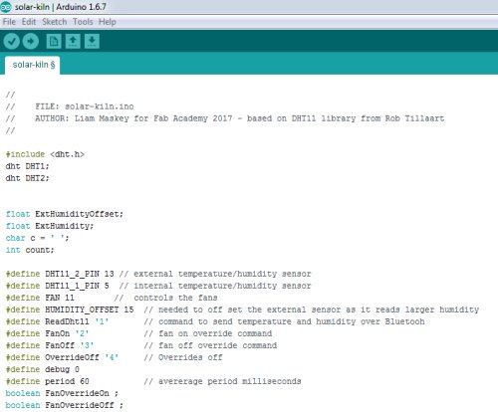
Task: Click the 'Overrides off' comment
Action: [190, 357]
